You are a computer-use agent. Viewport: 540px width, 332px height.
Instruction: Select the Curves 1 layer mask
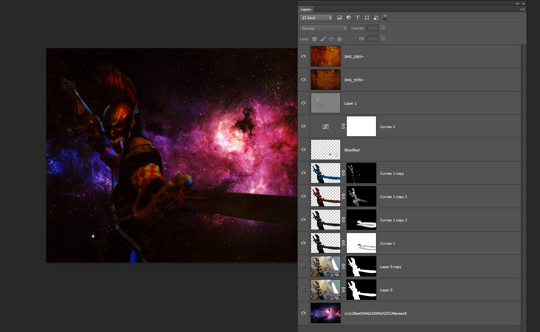click(x=361, y=243)
